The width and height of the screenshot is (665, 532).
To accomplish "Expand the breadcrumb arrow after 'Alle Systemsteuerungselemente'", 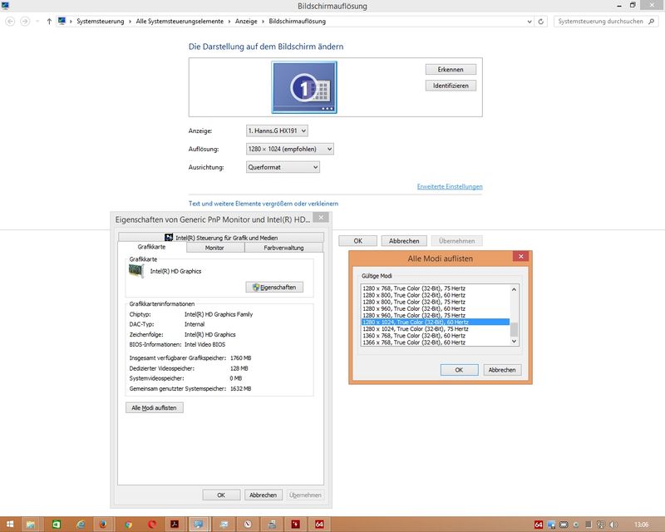I will [x=229, y=22].
